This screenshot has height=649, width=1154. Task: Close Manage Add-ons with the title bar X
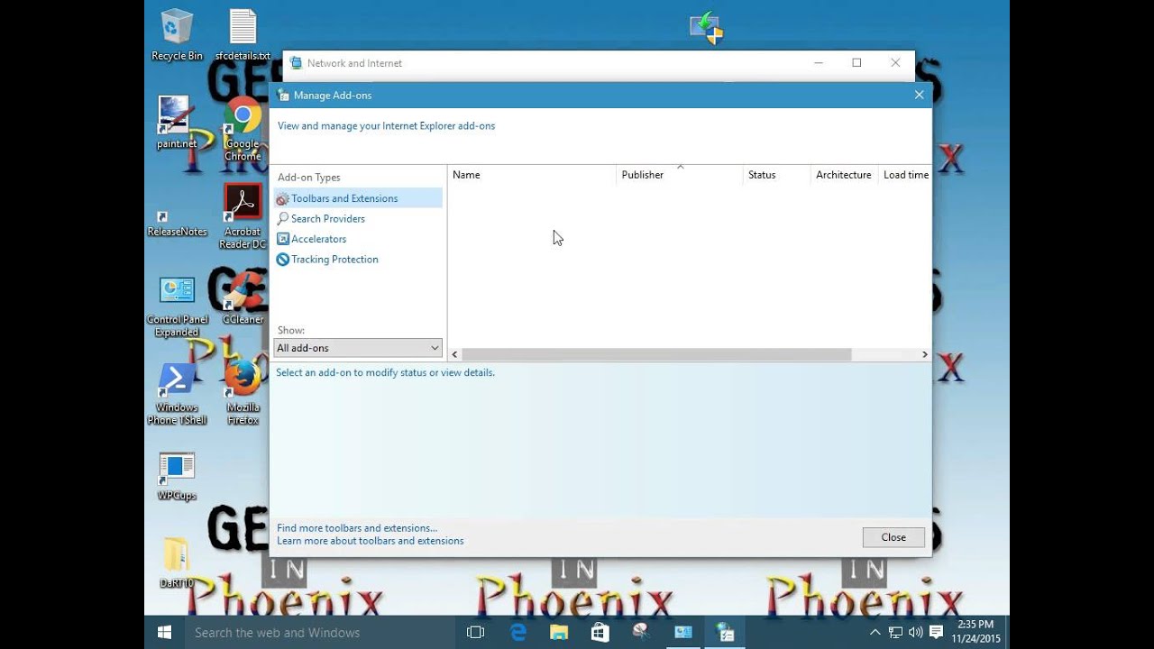919,95
